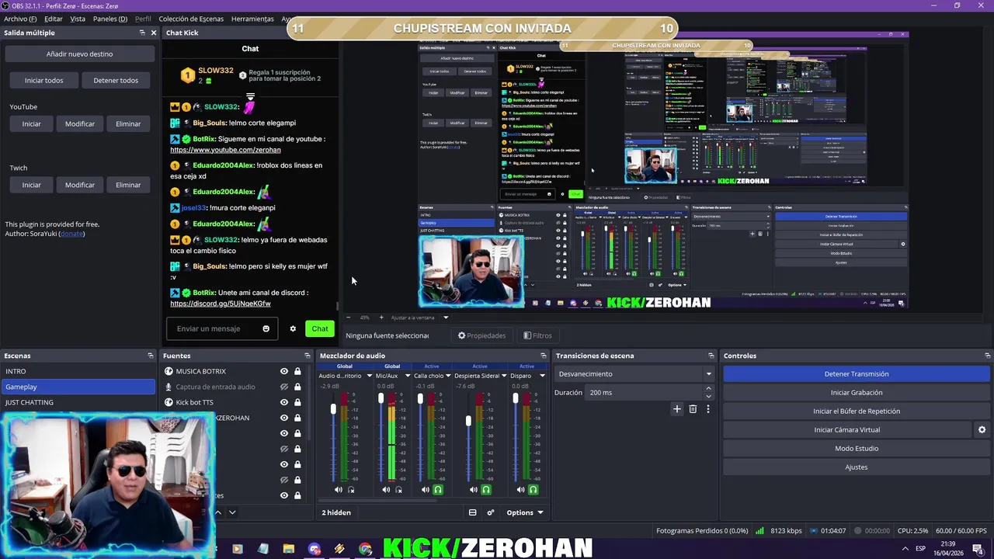Open Chat Kick settings gear
994x559 pixels.
[293, 328]
